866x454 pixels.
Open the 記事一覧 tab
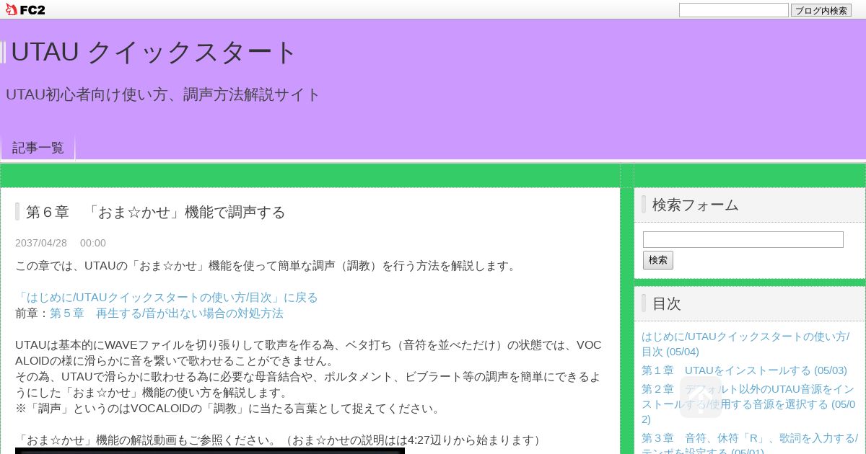pyautogui.click(x=38, y=148)
